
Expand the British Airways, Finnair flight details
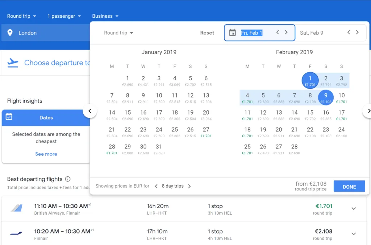point(354,209)
